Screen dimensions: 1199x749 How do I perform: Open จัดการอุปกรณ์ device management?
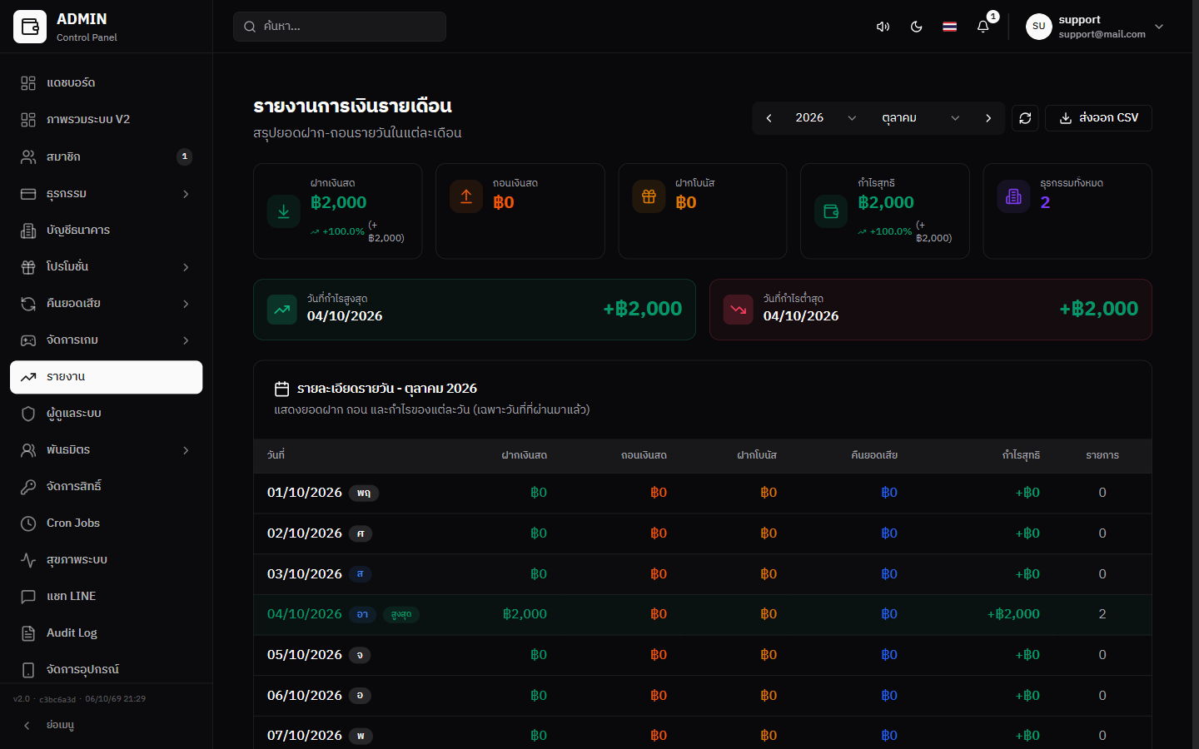tap(107, 670)
